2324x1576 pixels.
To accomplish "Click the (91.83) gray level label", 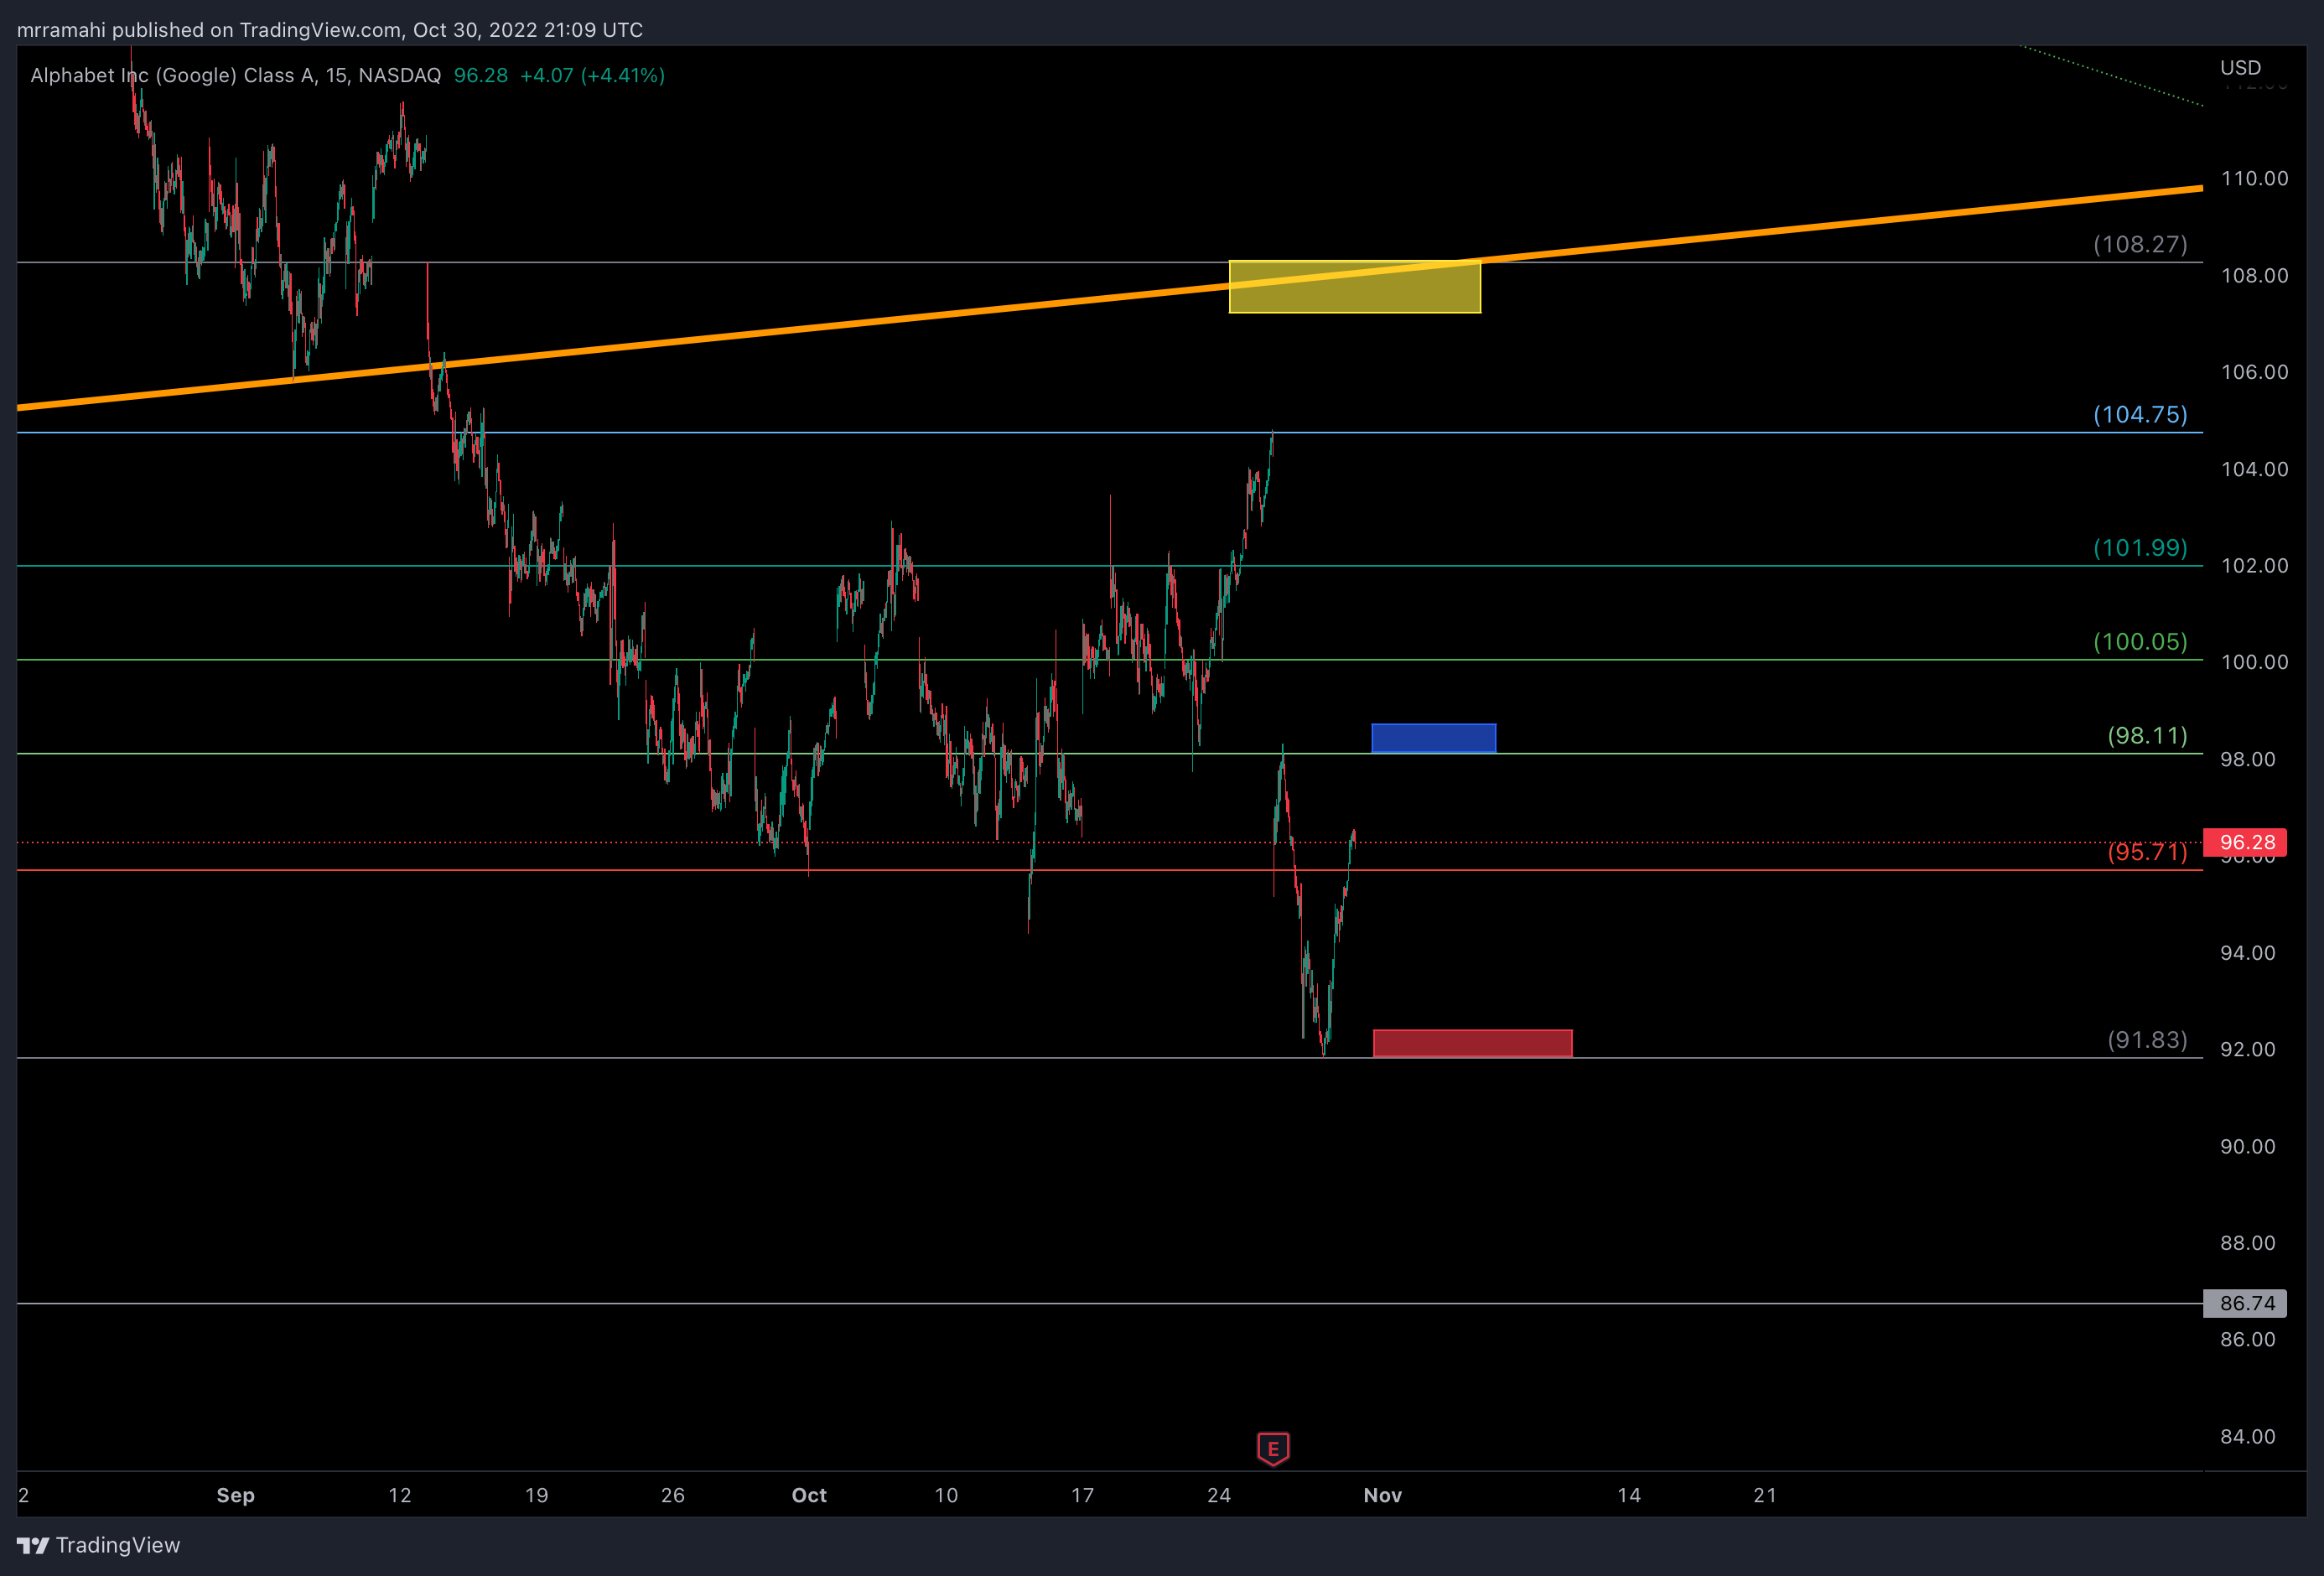I will (x=2146, y=1039).
